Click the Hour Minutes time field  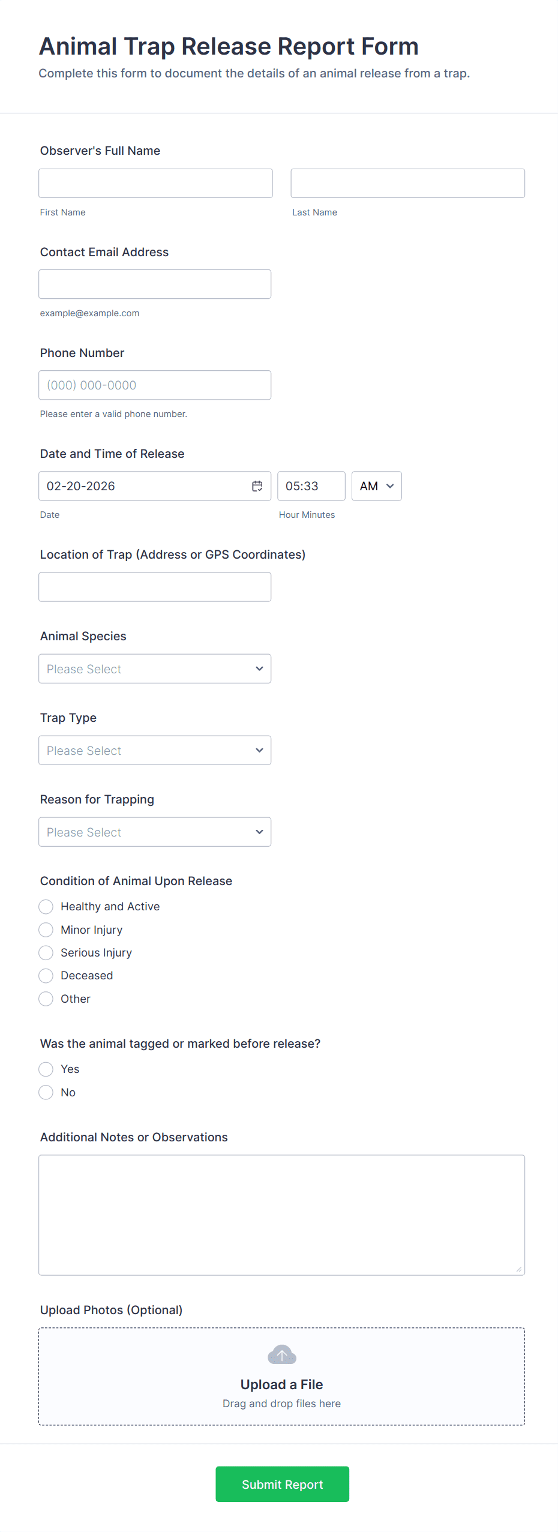[311, 486]
